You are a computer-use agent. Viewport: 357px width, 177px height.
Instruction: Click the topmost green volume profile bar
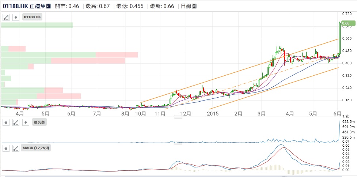point(37,25)
